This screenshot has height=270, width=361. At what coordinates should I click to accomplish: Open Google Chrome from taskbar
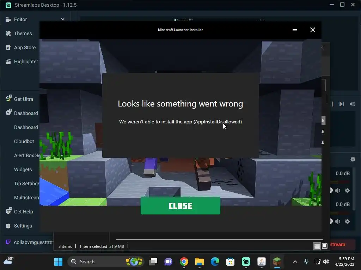pyautogui.click(x=184, y=262)
